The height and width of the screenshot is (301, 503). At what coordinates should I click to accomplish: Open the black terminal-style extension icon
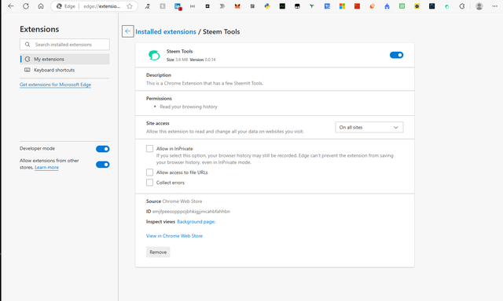tap(282, 6)
